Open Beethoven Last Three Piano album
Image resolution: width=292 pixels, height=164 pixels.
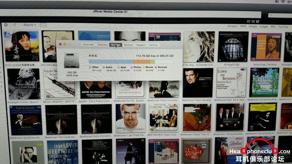click(x=130, y=118)
